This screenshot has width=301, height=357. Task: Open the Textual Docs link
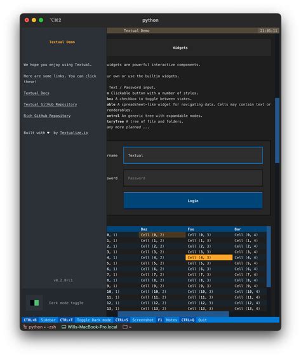point(36,93)
